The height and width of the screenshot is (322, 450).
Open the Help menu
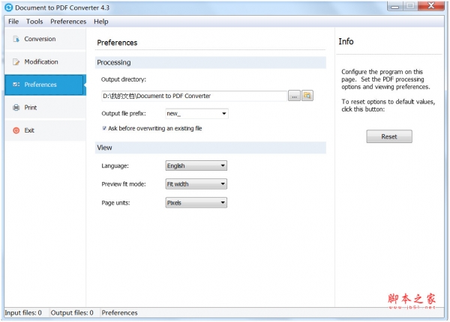click(101, 22)
